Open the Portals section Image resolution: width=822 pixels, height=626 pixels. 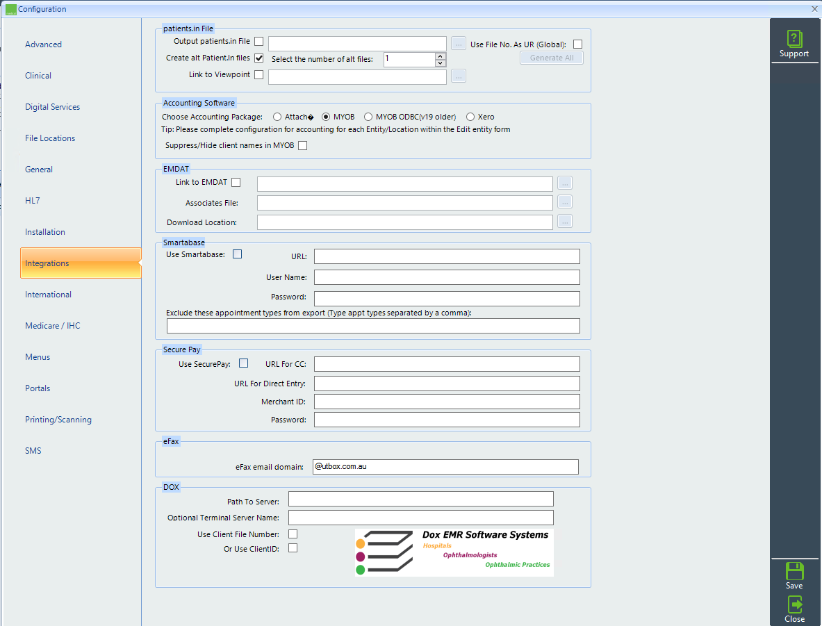[38, 388]
